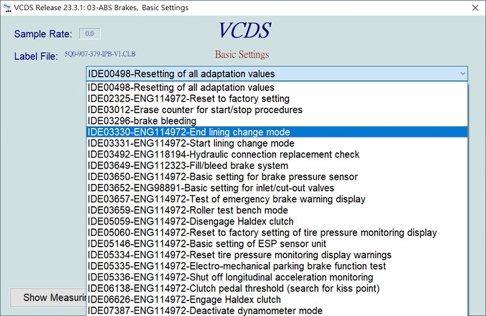Choose Basic setting for inlet/cut-out valves
Viewport: 486px width, 316px height.
point(277,188)
